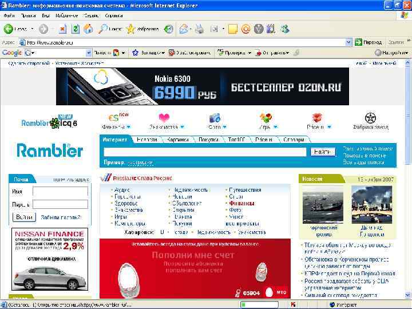412x309 pixels.
Task: Open the Путешествия category link
Action: pyautogui.click(x=245, y=190)
